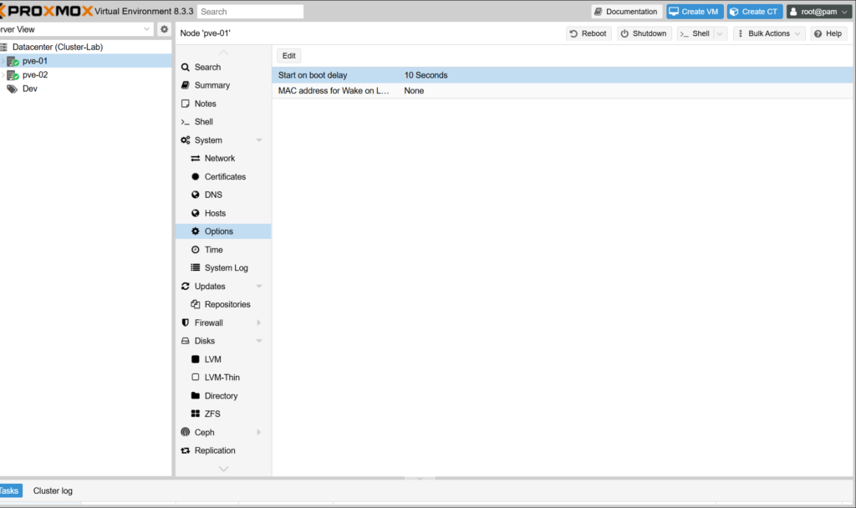The width and height of the screenshot is (856, 508).
Task: Open the Certificates section
Action: [x=225, y=177]
